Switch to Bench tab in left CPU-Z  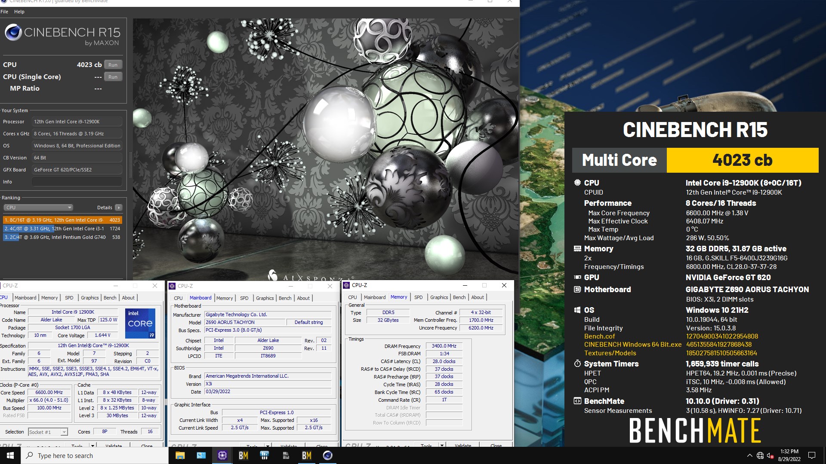tap(110, 298)
